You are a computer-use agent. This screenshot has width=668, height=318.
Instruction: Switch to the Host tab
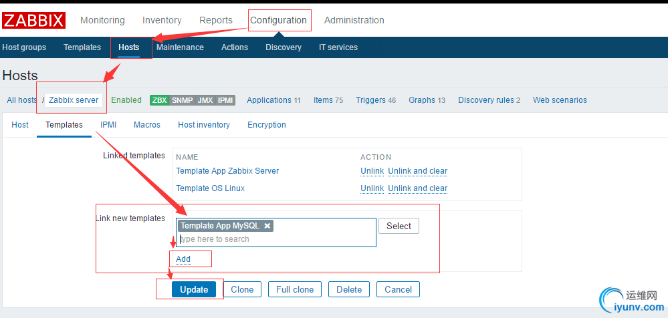pyautogui.click(x=20, y=125)
